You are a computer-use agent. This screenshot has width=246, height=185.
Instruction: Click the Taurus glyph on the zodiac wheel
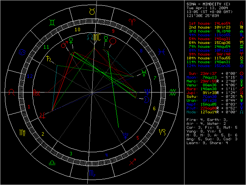(92, 12)
